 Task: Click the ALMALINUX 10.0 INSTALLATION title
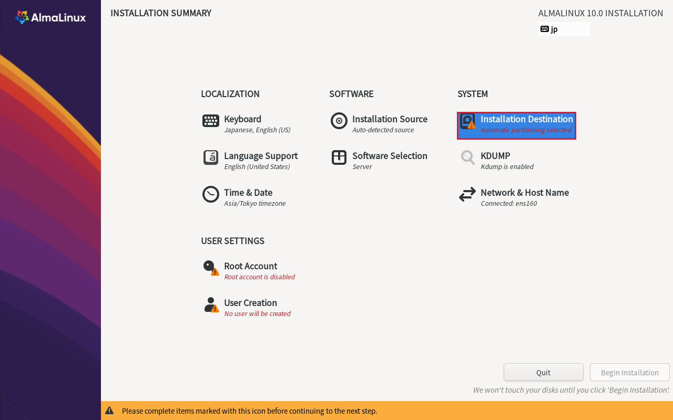[601, 13]
